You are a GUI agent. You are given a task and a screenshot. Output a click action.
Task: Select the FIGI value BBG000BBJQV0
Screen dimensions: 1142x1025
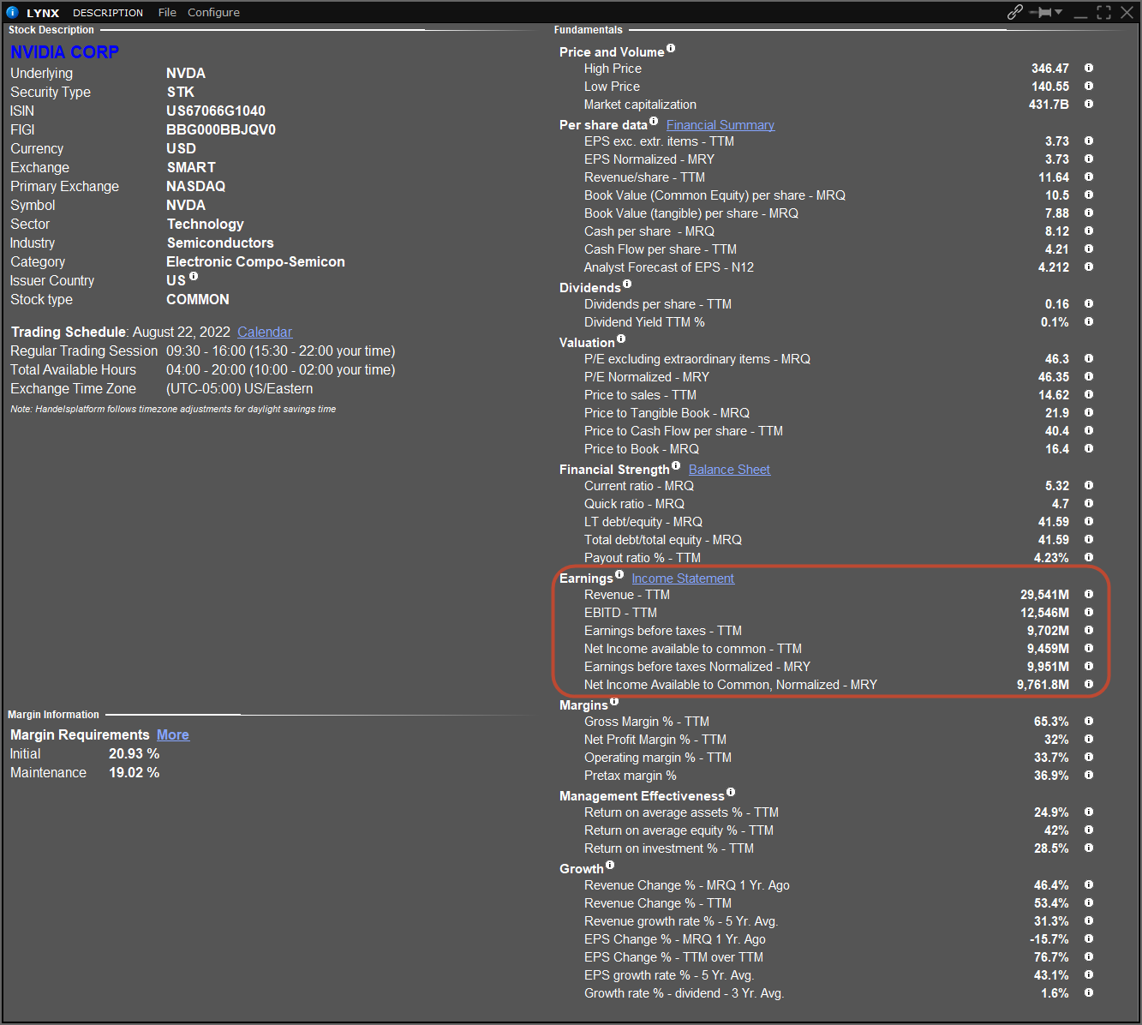[221, 129]
